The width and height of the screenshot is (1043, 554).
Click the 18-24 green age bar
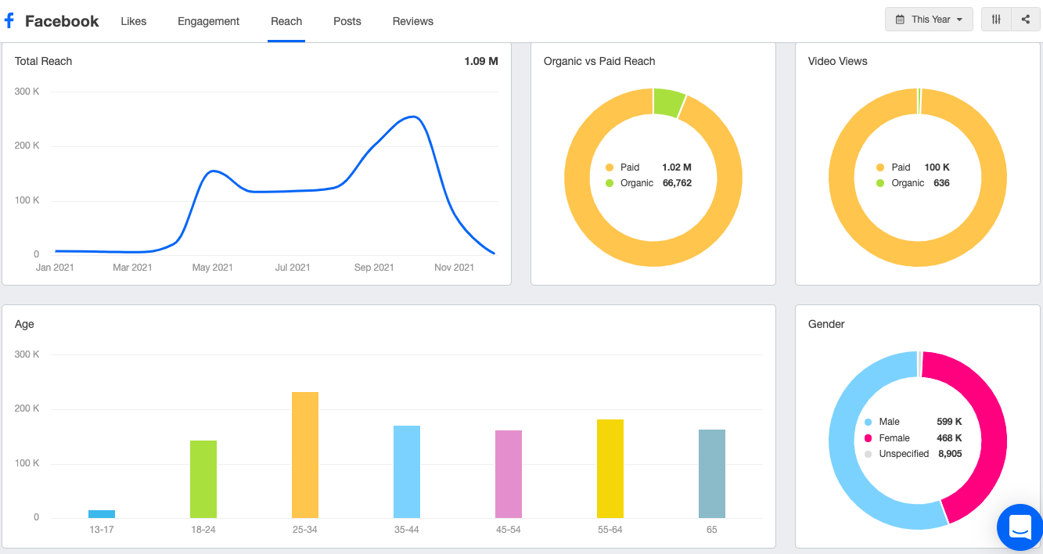[x=203, y=479]
